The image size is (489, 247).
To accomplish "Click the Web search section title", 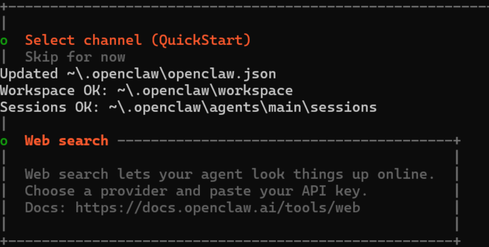I will [67, 141].
